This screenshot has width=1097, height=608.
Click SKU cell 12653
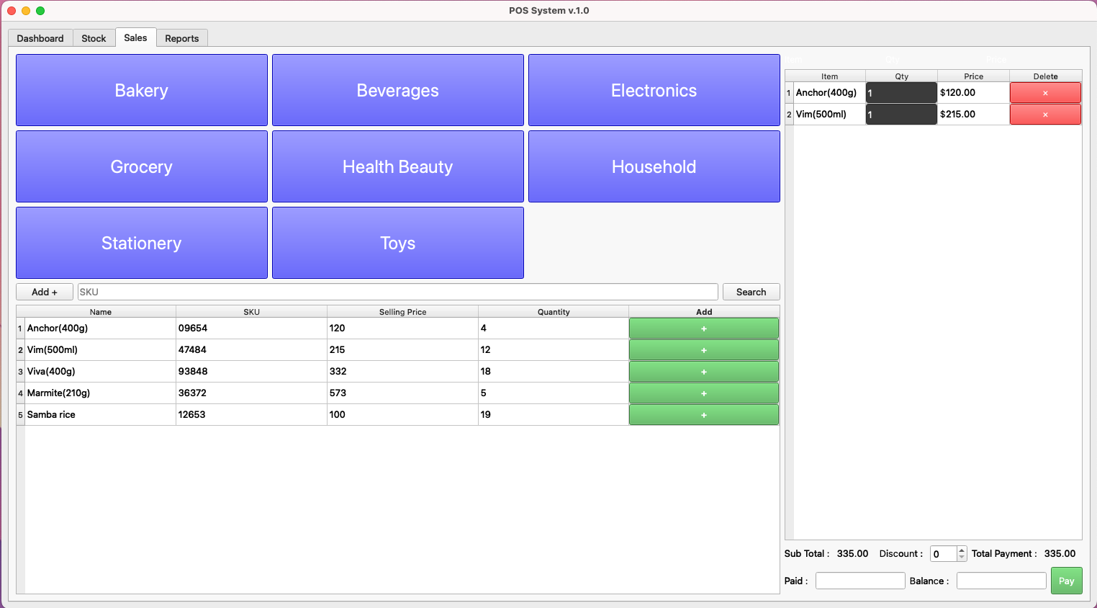click(252, 414)
